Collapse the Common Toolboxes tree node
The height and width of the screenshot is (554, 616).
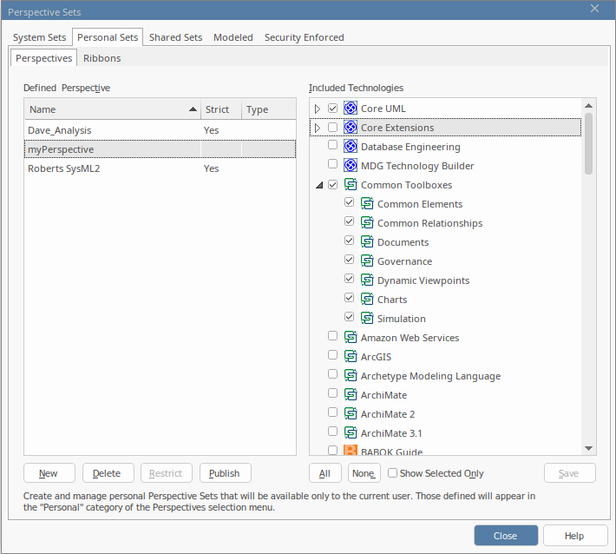click(318, 185)
